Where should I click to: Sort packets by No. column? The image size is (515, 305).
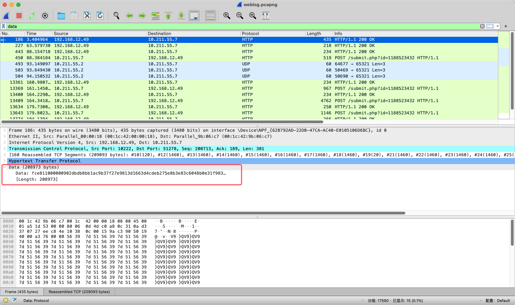pyautogui.click(x=13, y=34)
